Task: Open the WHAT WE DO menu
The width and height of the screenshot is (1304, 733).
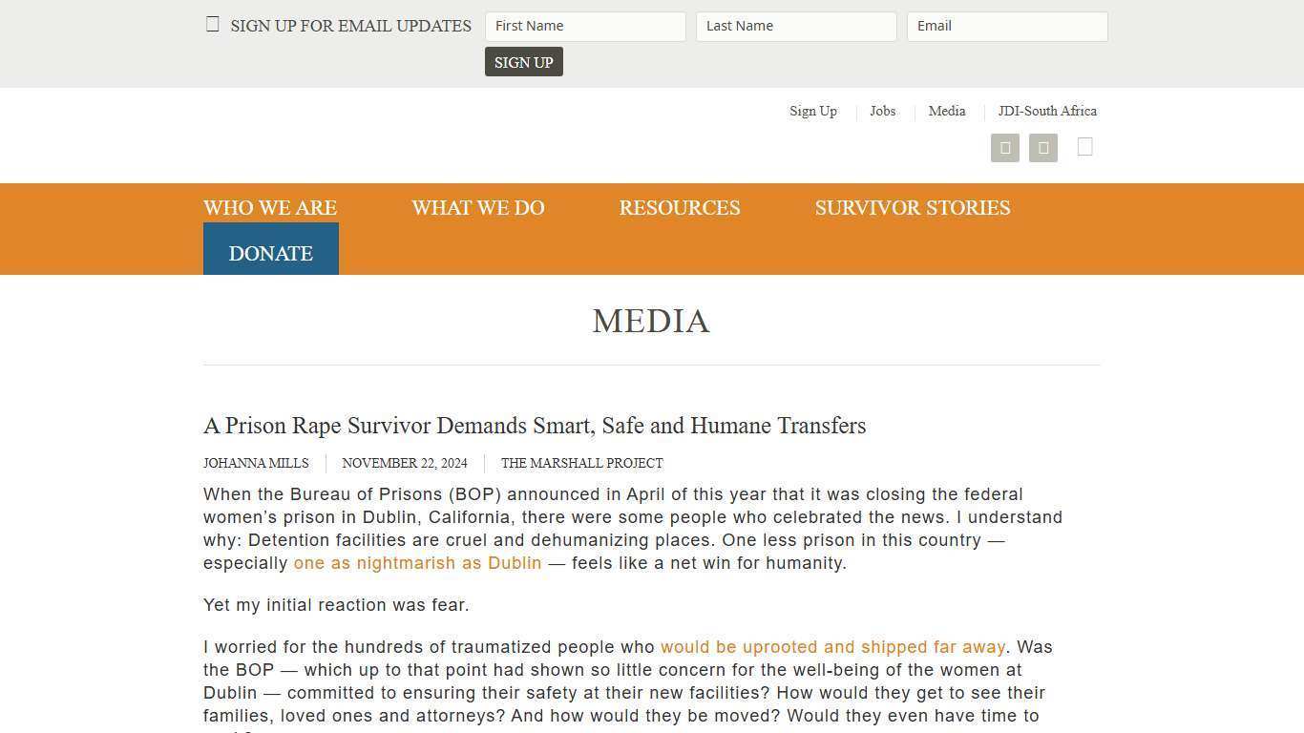Action: pyautogui.click(x=477, y=207)
